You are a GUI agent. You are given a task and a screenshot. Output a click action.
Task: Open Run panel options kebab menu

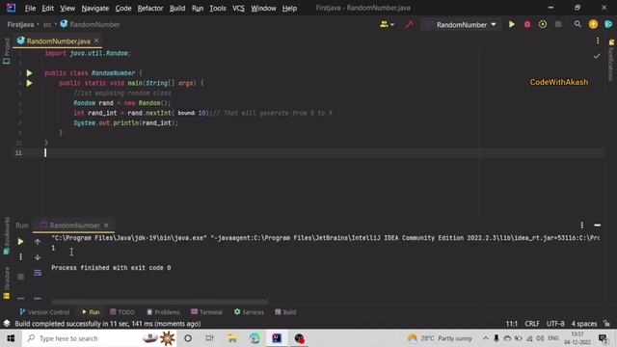(582, 225)
